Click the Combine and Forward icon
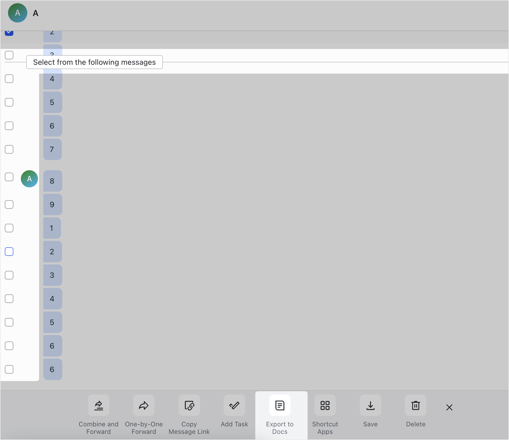 tap(99, 405)
